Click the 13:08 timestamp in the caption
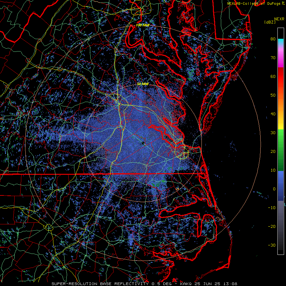 pyautogui.click(x=231, y=284)
